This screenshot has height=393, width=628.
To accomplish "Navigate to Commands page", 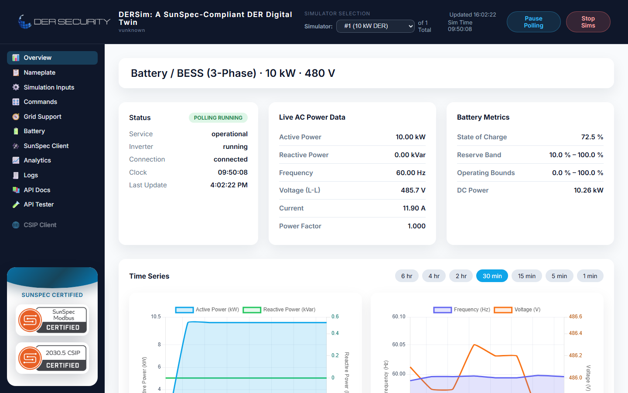I will 52,102.
